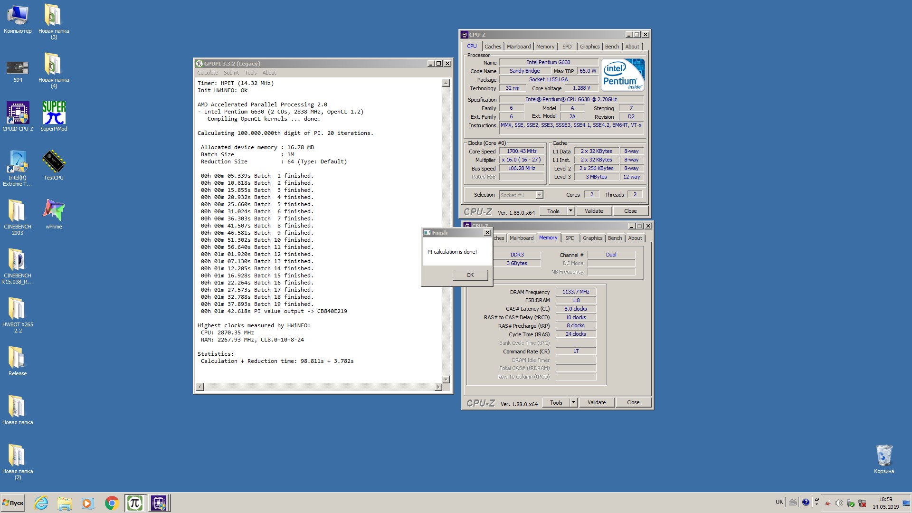Viewport: 912px width, 513px height.
Task: Open the Корзина recycle bin
Action: point(883,459)
